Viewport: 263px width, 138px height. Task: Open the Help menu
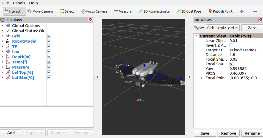33,3
